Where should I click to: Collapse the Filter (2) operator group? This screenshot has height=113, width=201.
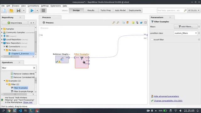[x=7, y=84]
